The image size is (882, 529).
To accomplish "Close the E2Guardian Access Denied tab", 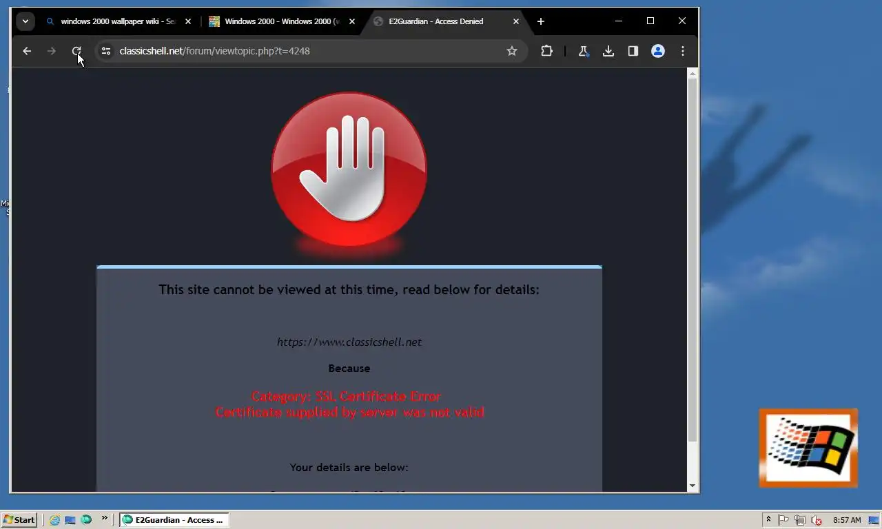I will click(516, 21).
